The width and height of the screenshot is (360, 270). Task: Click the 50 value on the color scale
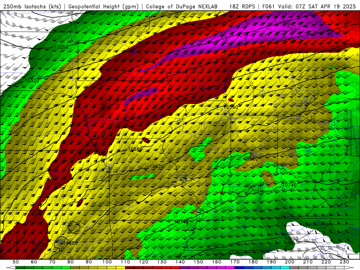pyautogui.click(x=16, y=262)
